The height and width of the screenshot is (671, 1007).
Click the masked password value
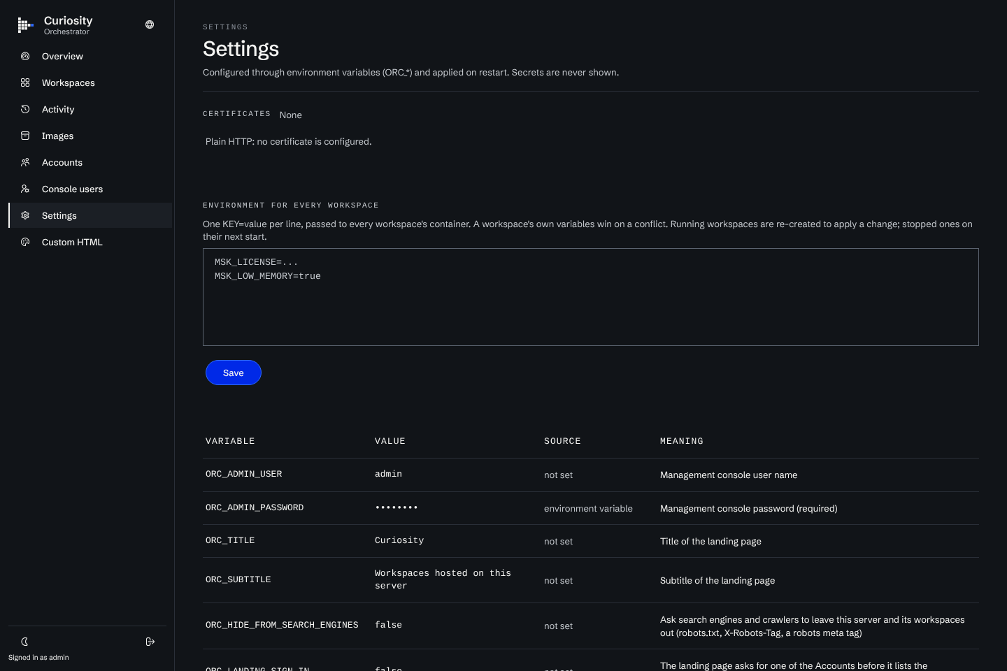click(397, 507)
